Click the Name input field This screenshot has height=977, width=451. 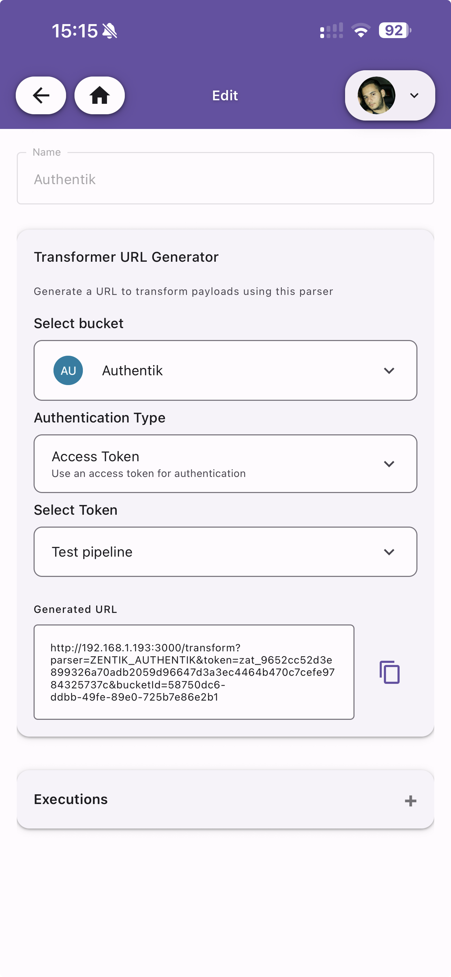coord(225,179)
